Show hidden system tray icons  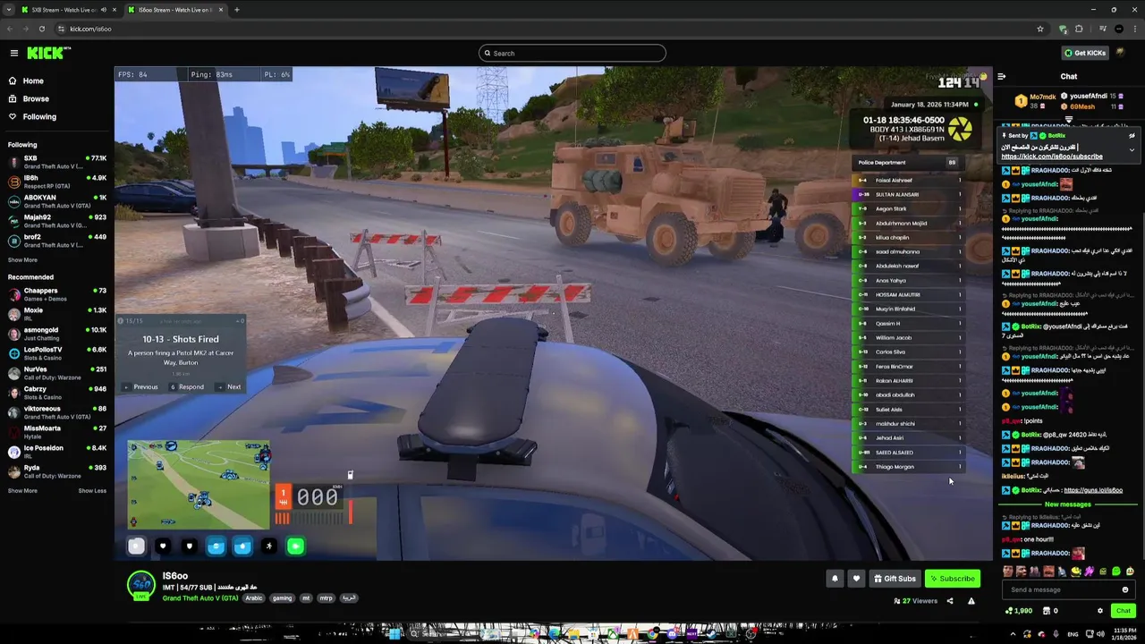pyautogui.click(x=1014, y=634)
